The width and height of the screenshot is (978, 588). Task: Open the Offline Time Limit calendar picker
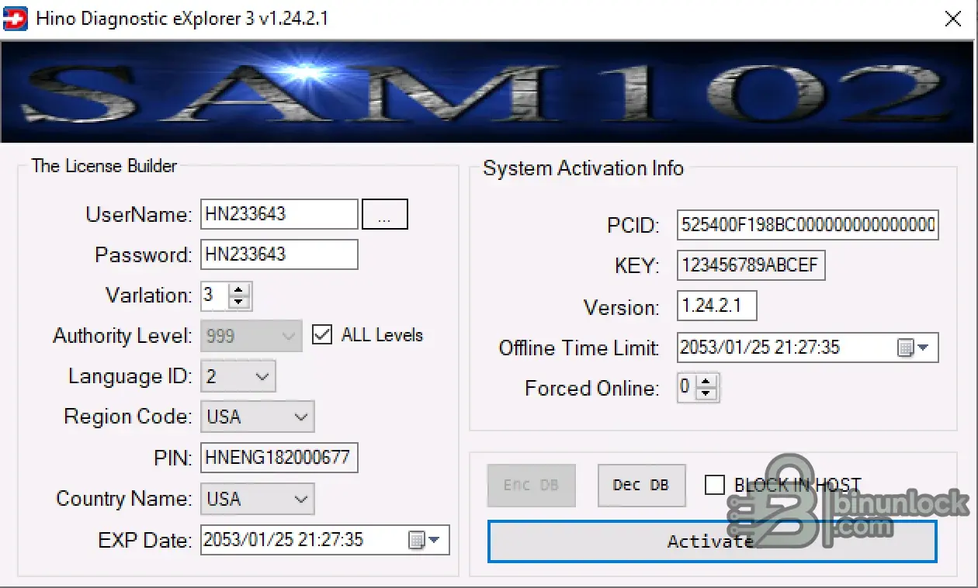tap(913, 348)
